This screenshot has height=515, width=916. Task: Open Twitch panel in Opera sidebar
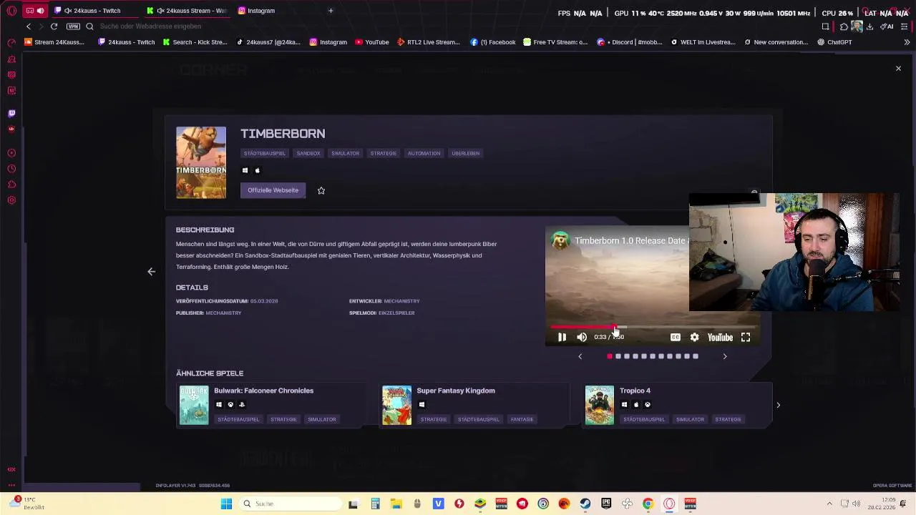coord(11,113)
